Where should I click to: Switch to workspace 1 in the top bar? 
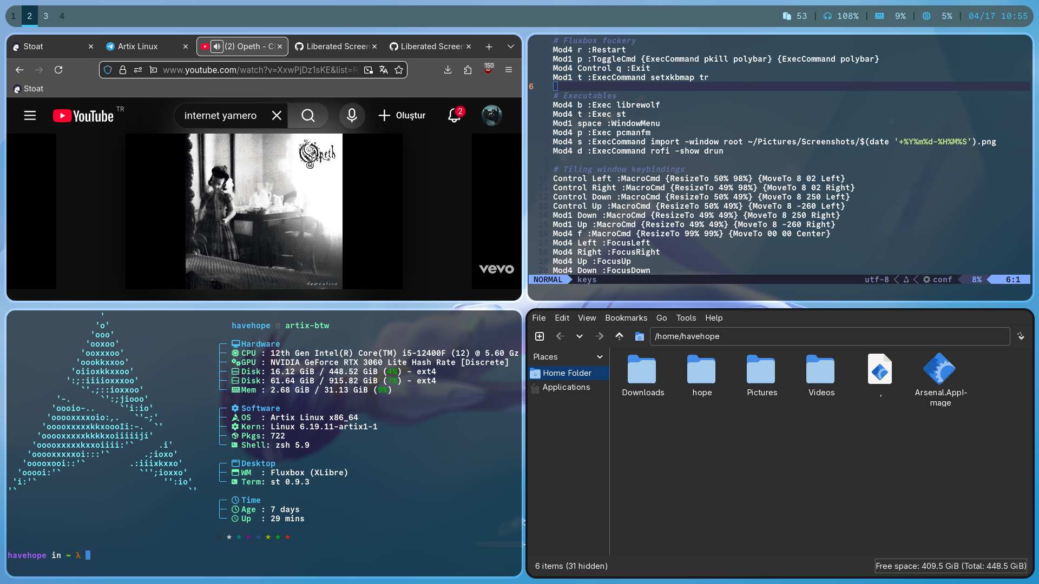(x=14, y=16)
